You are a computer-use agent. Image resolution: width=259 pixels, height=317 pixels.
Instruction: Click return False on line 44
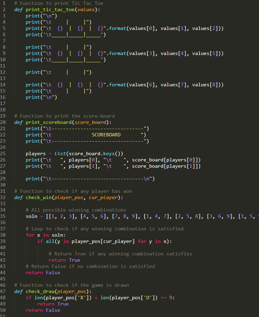(43, 273)
